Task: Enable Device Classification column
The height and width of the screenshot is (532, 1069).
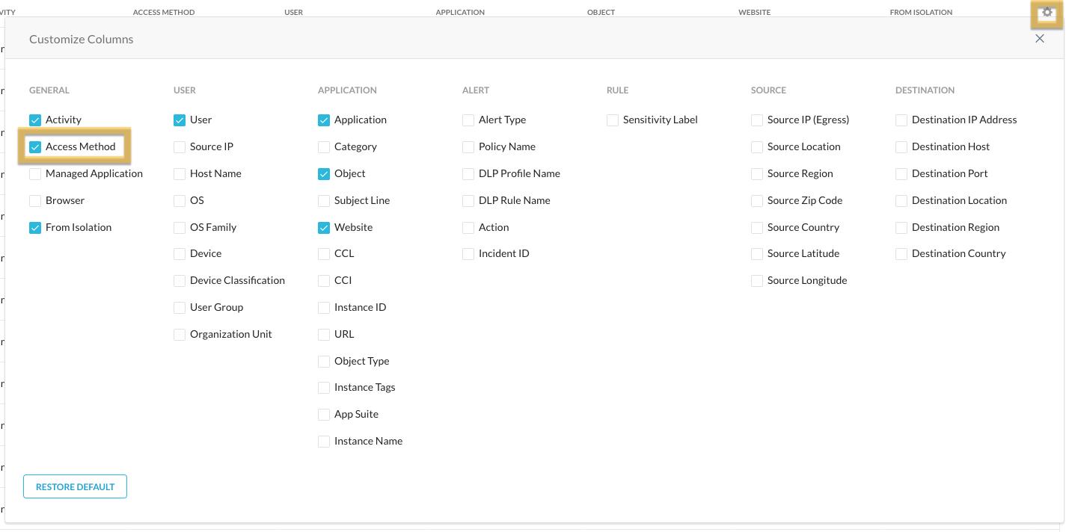Action: click(x=180, y=281)
